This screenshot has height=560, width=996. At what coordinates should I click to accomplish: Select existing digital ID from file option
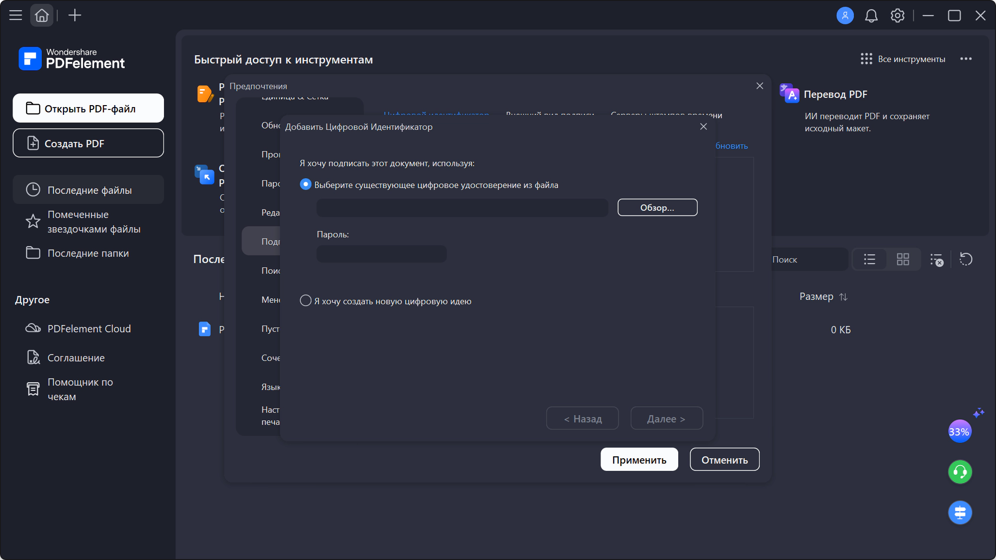[429, 185]
